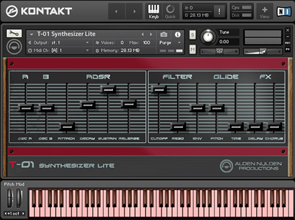
Task: Click the Cutoff fader handle
Action: (159, 90)
